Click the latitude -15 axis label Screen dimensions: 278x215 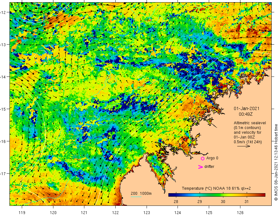click(3, 109)
